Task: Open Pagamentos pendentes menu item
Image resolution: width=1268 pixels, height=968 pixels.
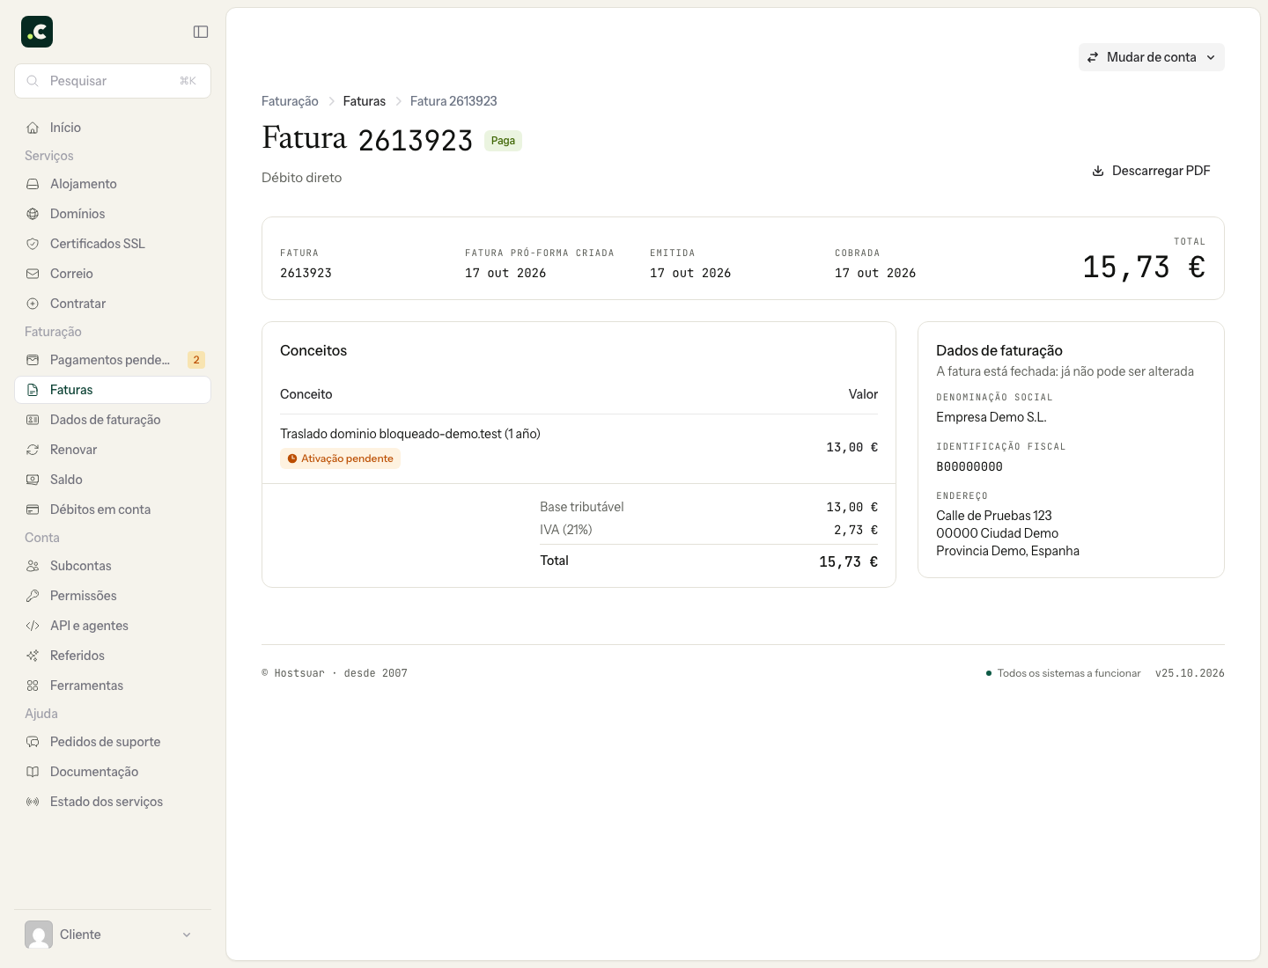Action: pyautogui.click(x=113, y=360)
